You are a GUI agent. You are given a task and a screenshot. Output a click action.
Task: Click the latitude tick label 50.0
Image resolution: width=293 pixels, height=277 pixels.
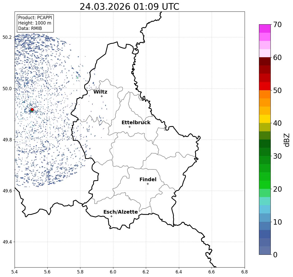tap(7, 88)
